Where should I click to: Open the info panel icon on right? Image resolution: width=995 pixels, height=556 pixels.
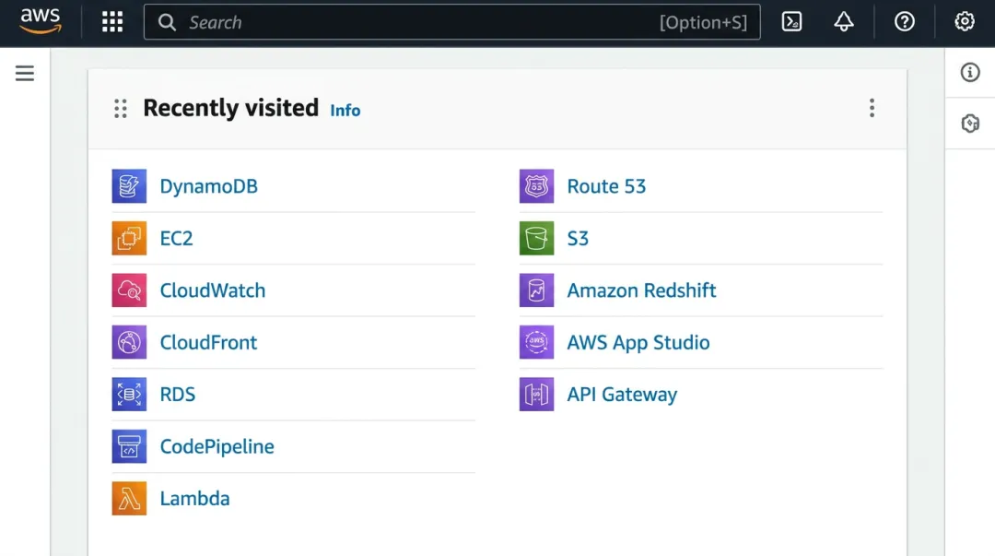coord(969,73)
